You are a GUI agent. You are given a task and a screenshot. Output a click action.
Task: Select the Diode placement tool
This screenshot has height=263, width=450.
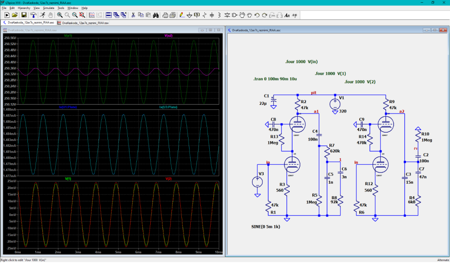(227, 15)
